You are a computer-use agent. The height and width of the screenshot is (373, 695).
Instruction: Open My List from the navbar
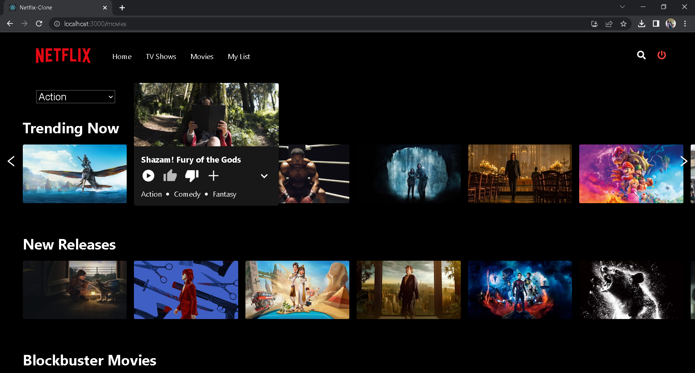pos(239,56)
